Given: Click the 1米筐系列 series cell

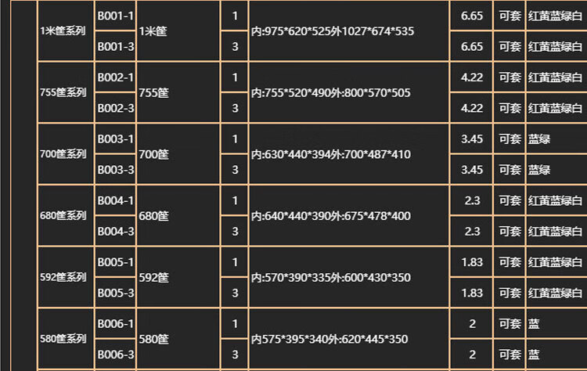Looking at the screenshot, I should 63,31.
